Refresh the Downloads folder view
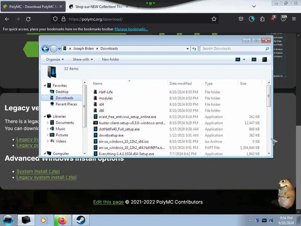This screenshot has height=226, width=301. [x=194, y=49]
